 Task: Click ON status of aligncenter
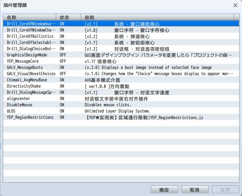[x=62, y=98]
